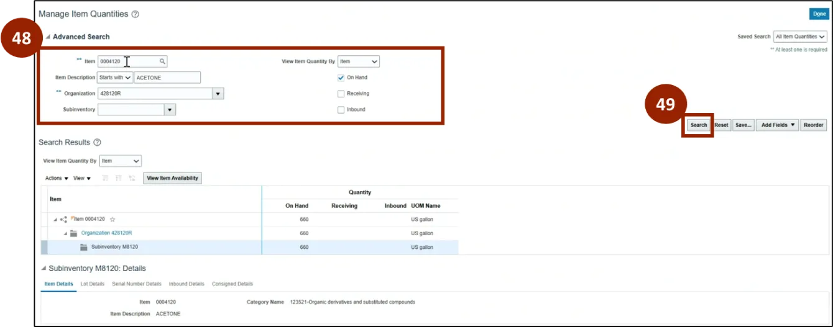Viewport: 833px width, 327px height.
Task: Click the Receiving column header
Action: pyautogui.click(x=344, y=206)
